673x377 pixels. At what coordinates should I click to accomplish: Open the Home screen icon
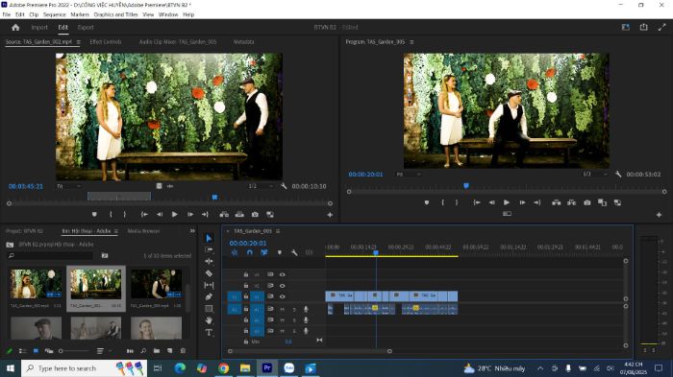(16, 28)
